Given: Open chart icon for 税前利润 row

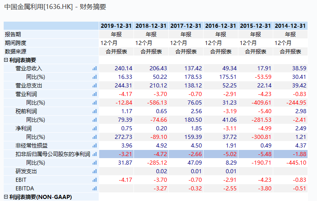Looking at the screenshot, I should [x=95, y=111].
